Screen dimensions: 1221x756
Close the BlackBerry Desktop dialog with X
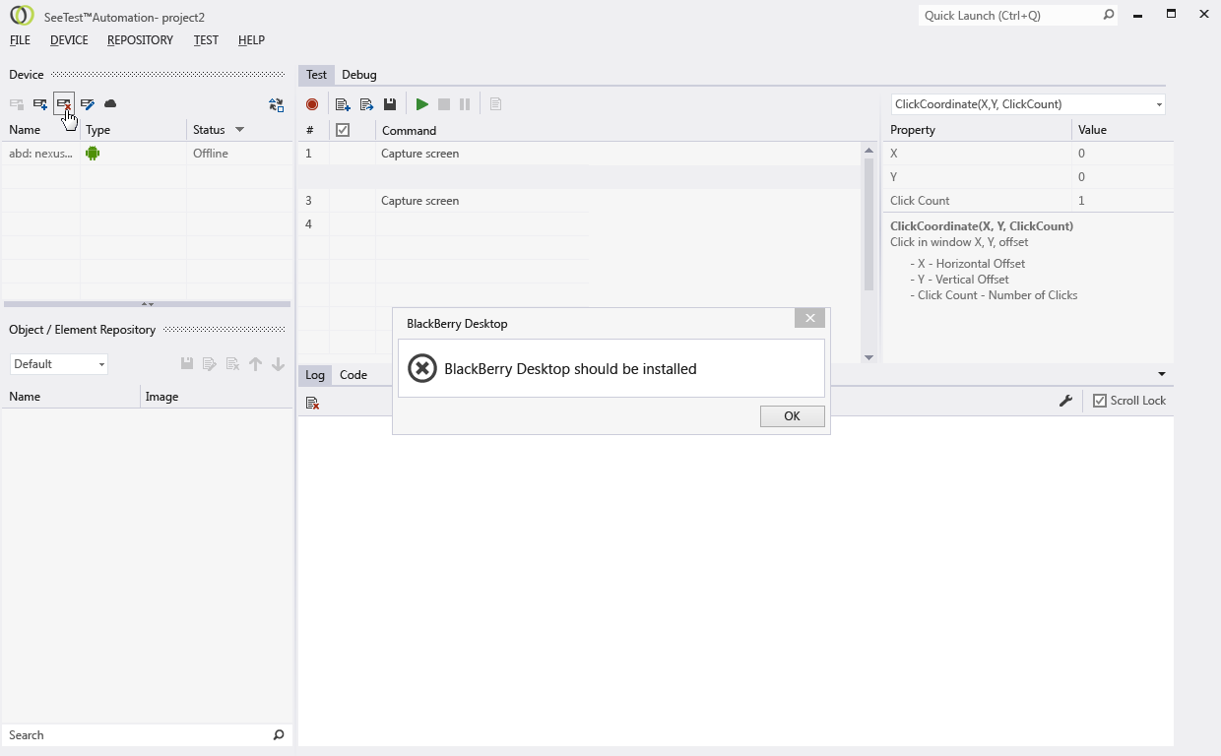(809, 318)
